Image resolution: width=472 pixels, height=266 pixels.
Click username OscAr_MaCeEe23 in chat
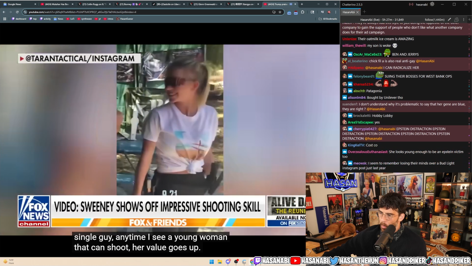[367, 54]
